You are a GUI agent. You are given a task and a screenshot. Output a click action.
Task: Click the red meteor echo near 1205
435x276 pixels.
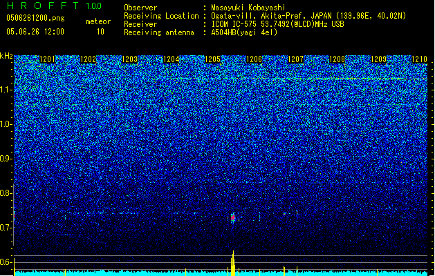[233, 217]
